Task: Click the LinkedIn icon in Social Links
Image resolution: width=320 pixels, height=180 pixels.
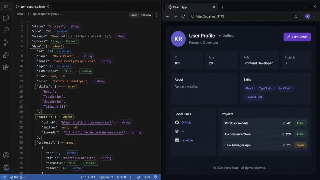Action: click(177, 140)
